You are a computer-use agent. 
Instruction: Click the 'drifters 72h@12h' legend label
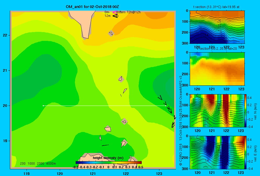tap(128, 12)
